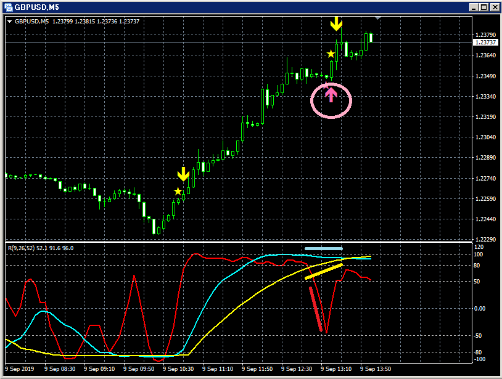Click the 1.23790 price scale label
Viewport: 502px width, 379px height.
click(486, 35)
